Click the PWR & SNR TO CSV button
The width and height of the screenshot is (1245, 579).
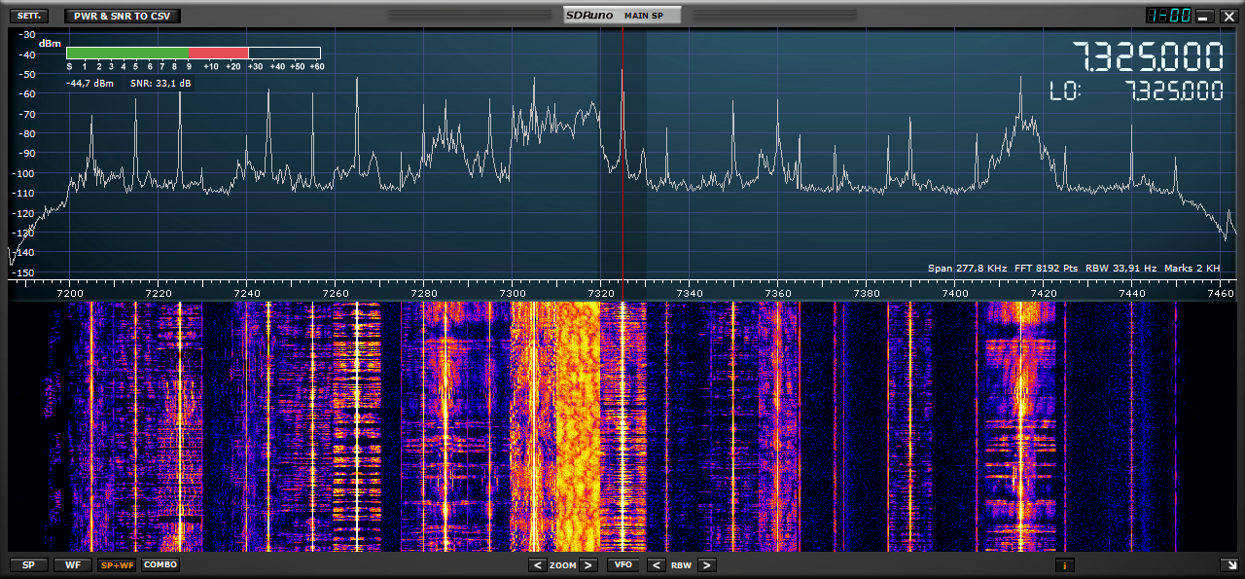pyautogui.click(x=123, y=16)
